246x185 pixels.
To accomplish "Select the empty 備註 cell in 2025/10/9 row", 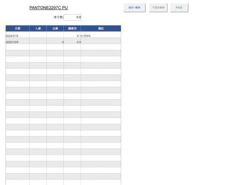I will [101, 41].
